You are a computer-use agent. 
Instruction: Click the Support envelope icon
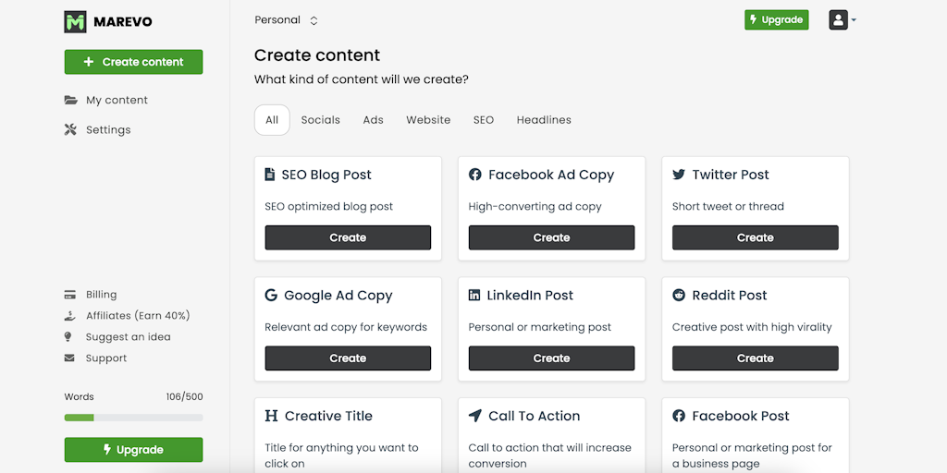tap(69, 358)
